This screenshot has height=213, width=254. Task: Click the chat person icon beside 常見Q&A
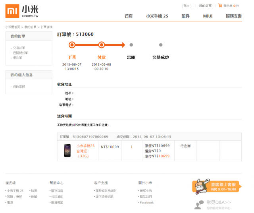coord(199,205)
